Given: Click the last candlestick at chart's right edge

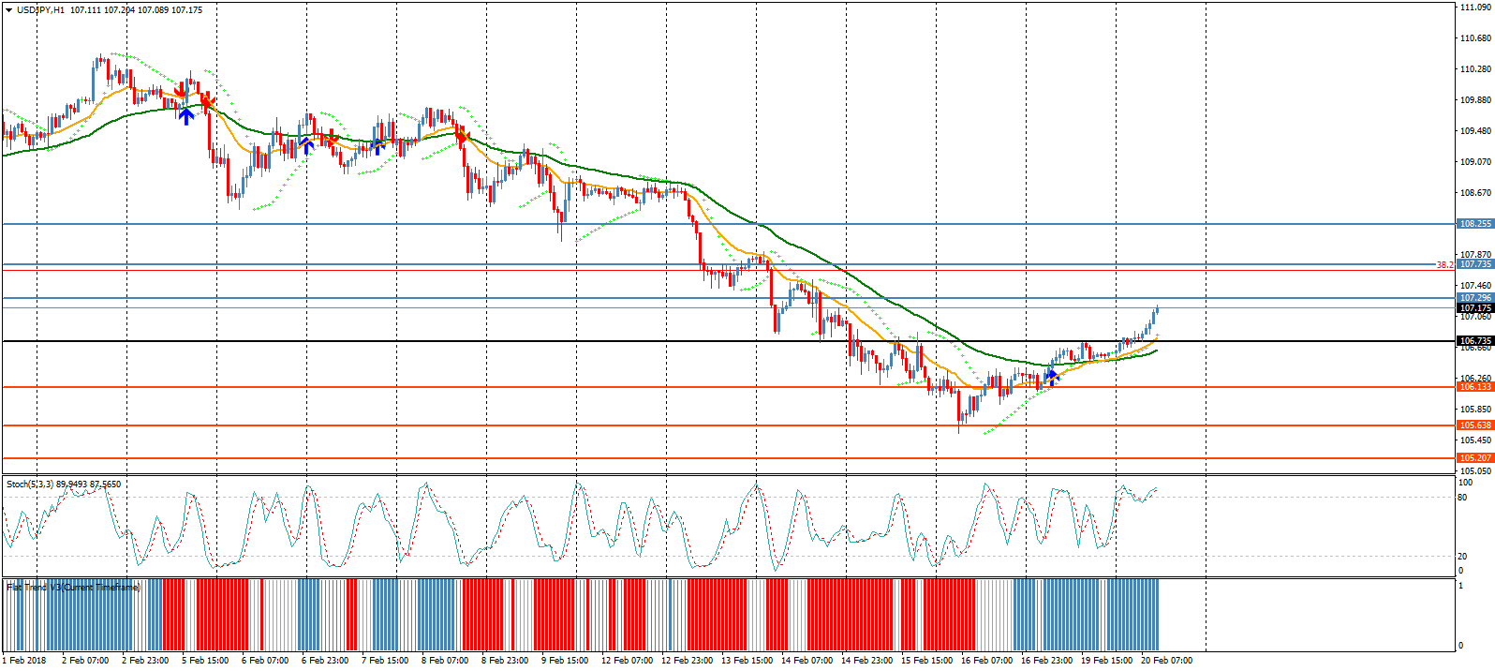Looking at the screenshot, I should coord(1158,308).
